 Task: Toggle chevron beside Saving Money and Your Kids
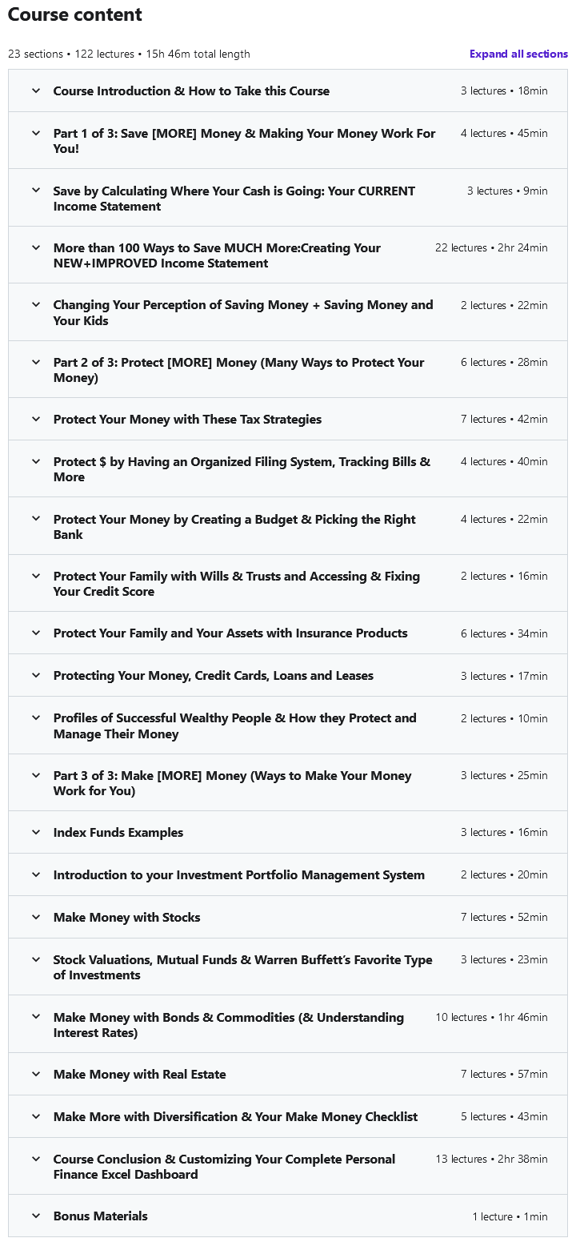tap(36, 304)
